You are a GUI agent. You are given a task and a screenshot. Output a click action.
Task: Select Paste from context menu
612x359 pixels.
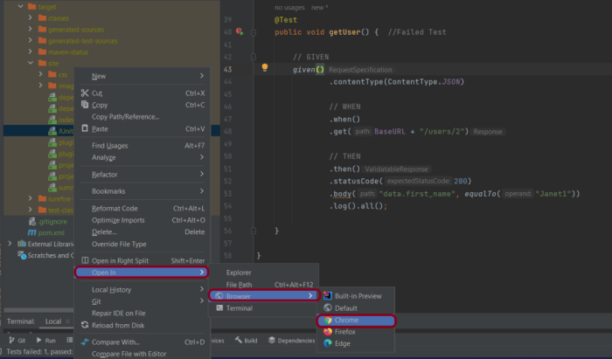[x=143, y=128]
